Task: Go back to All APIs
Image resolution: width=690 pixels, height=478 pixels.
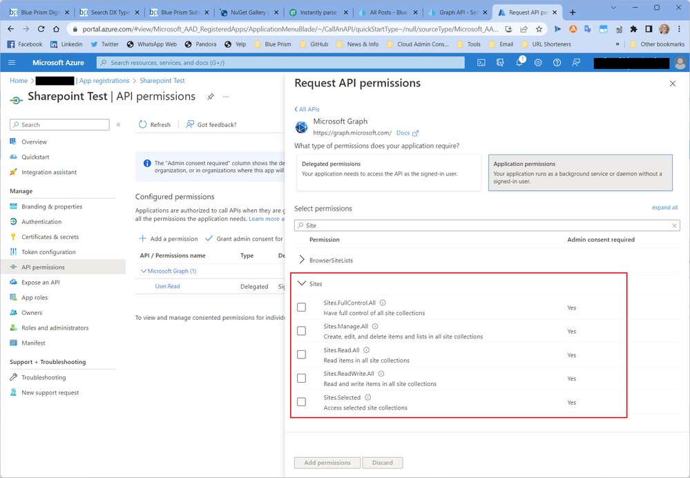Action: 307,109
